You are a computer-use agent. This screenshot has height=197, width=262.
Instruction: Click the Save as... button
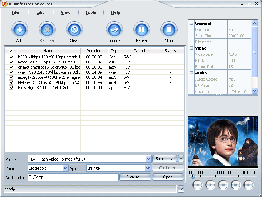pos(164,159)
